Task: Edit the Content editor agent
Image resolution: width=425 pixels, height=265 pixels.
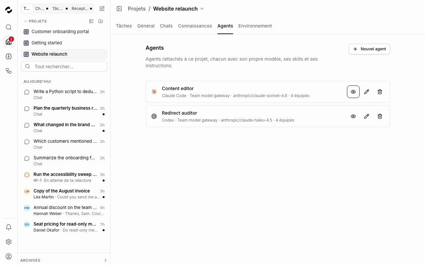Action: point(367,92)
